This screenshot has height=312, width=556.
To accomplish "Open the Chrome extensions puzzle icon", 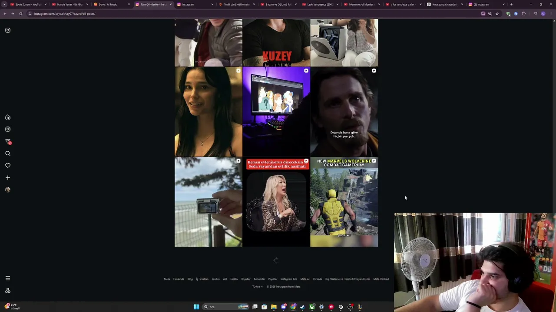I will click(524, 13).
